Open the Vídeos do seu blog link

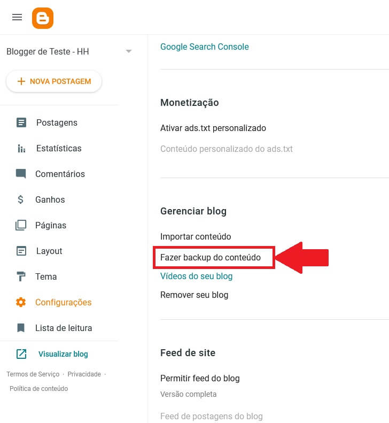pos(196,276)
